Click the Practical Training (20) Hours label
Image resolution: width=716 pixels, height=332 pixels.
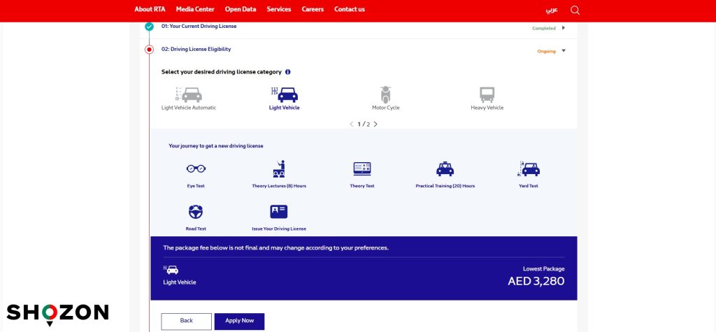tap(445, 186)
